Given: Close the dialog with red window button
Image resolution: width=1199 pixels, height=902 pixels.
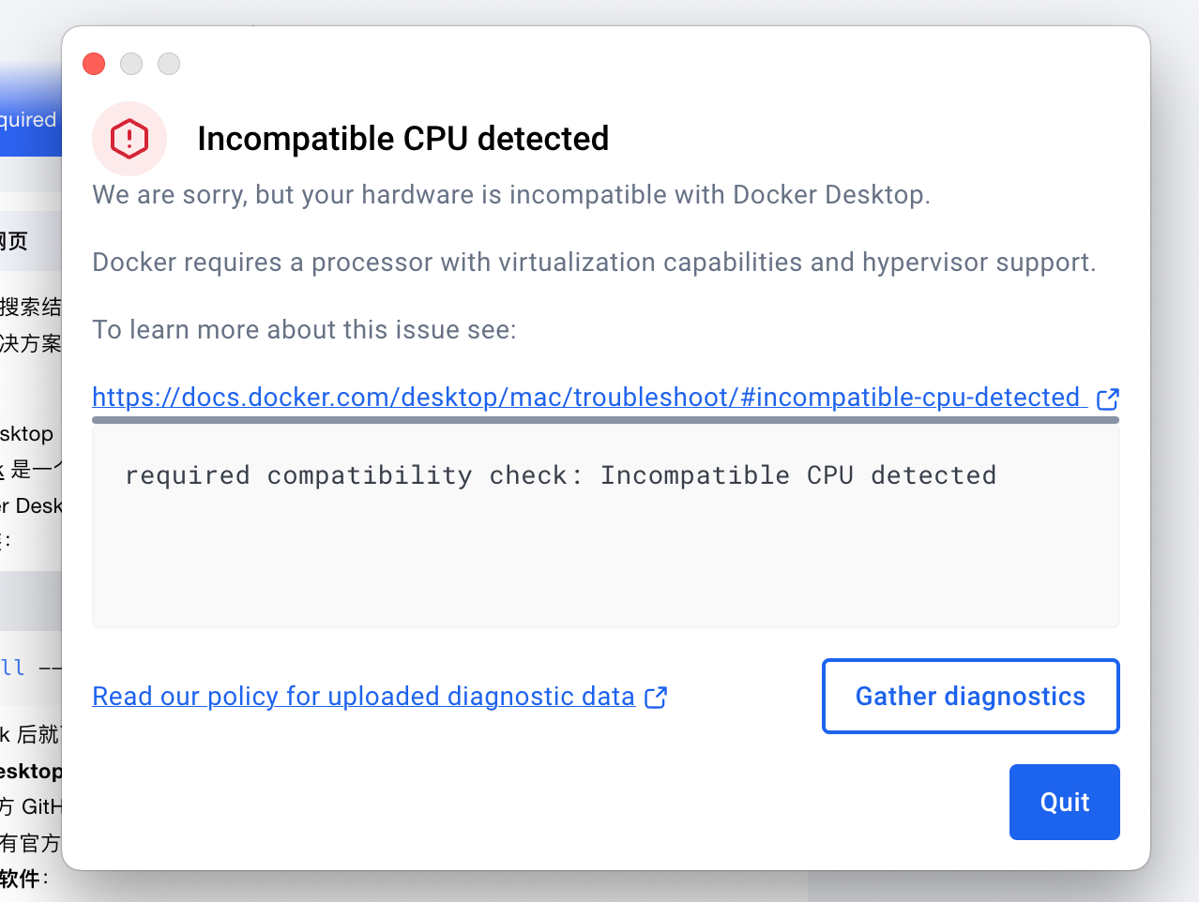Looking at the screenshot, I should (94, 64).
